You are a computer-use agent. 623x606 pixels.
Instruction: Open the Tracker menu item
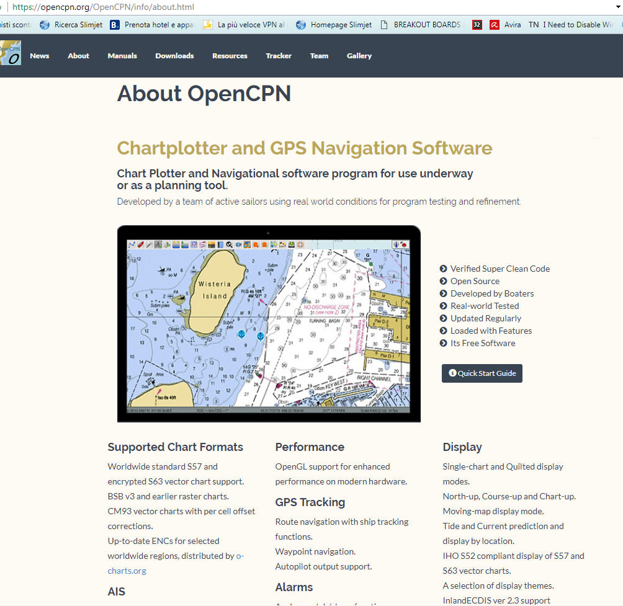(279, 56)
